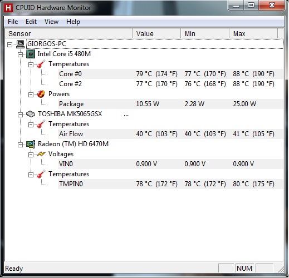Screen dimensions: 289x278
Task: Collapse the CPU Temperatures branch
Action: point(31,64)
